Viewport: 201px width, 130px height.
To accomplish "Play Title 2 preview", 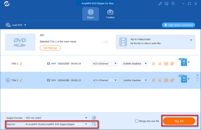I will tap(8, 80).
